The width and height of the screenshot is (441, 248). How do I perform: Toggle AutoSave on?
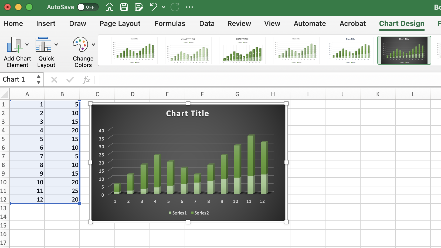coord(88,7)
